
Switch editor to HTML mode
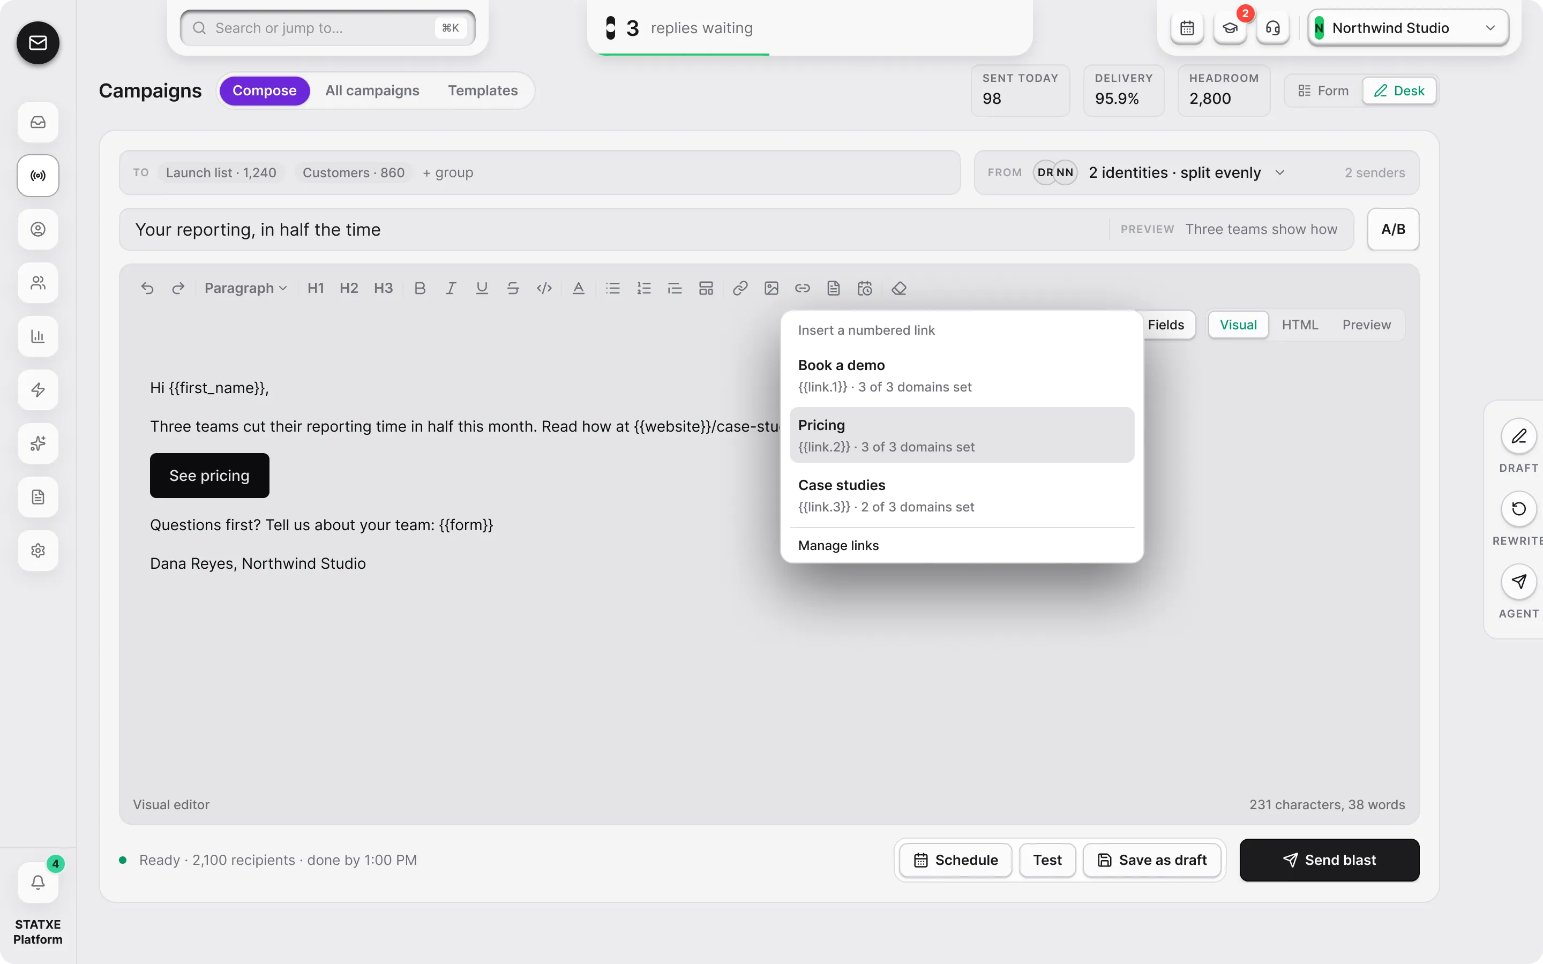[x=1299, y=325]
